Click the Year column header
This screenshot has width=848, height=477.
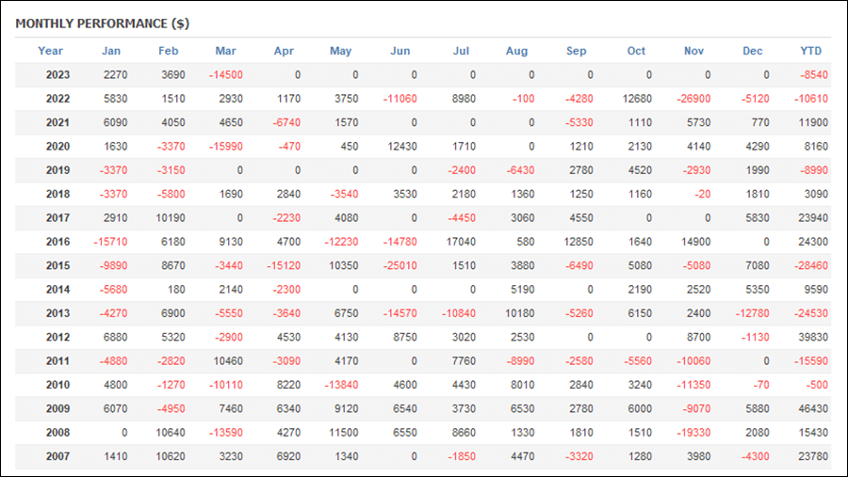point(50,51)
